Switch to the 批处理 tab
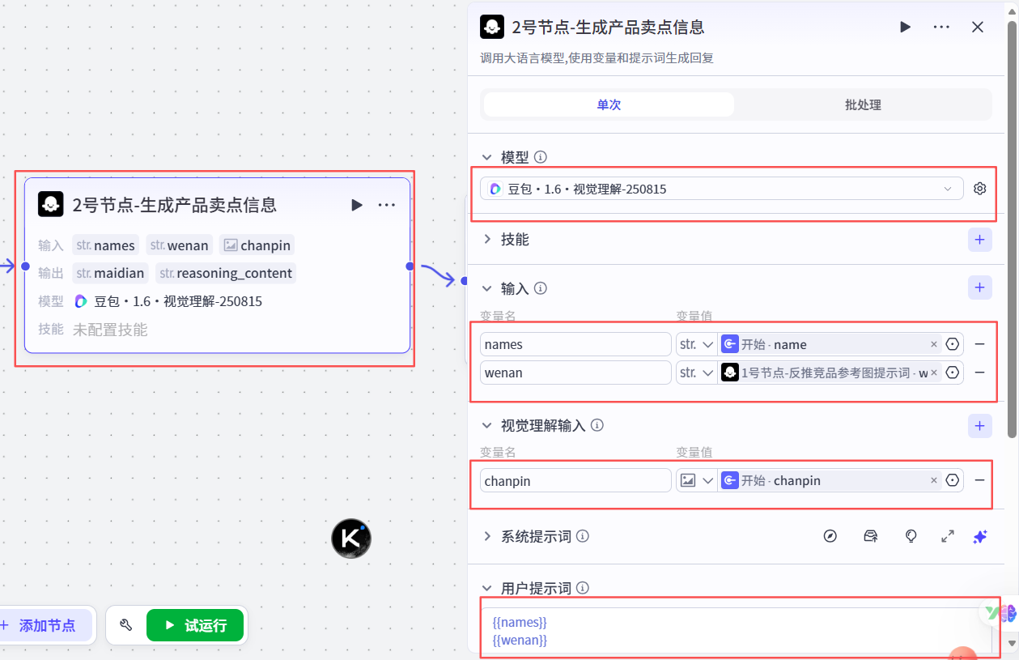Viewport: 1019px width, 660px height. 863,104
